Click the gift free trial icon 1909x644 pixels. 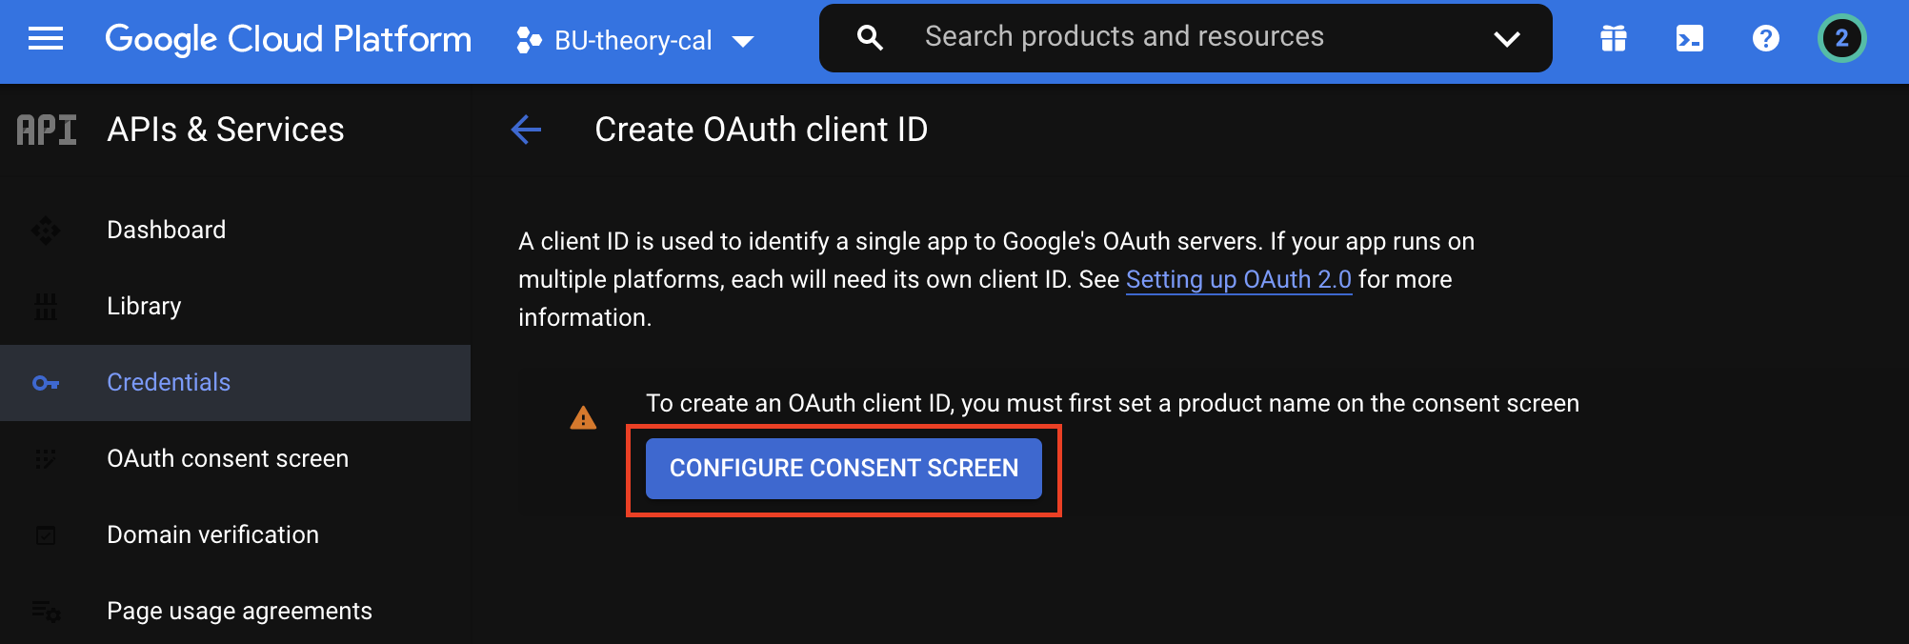click(1614, 39)
